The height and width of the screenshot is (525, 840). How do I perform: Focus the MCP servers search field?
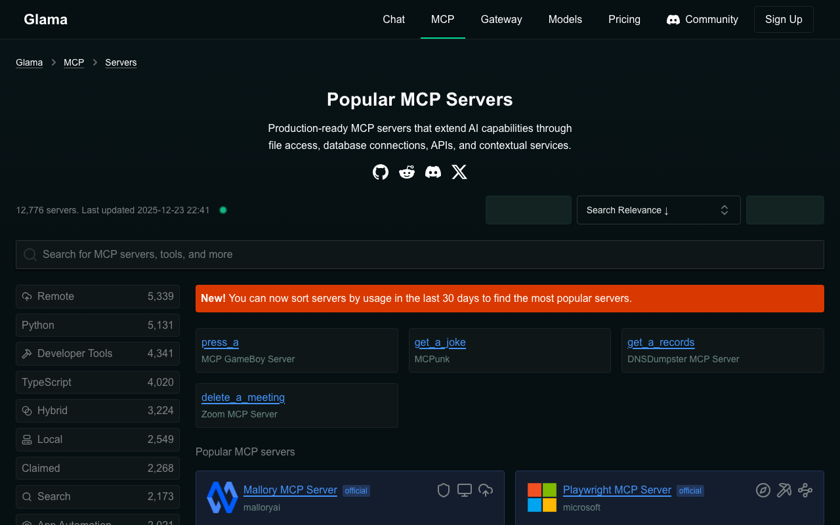420,255
